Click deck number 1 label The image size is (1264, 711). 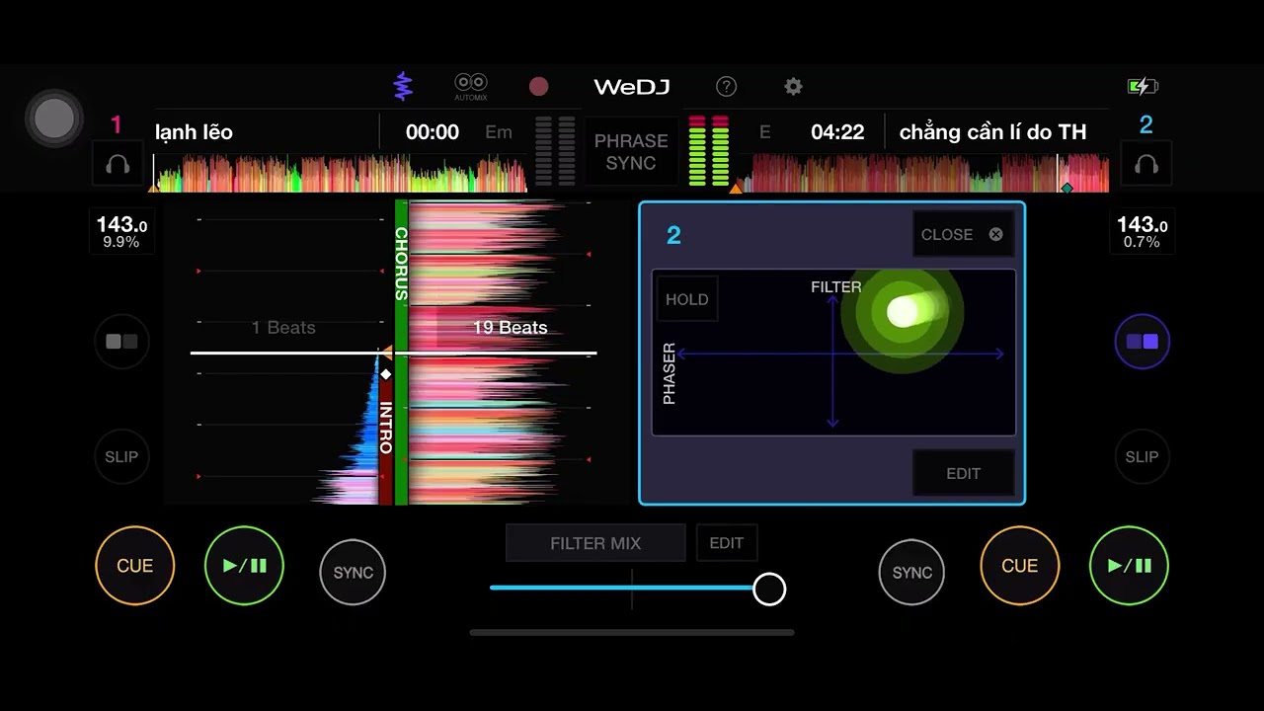click(117, 124)
